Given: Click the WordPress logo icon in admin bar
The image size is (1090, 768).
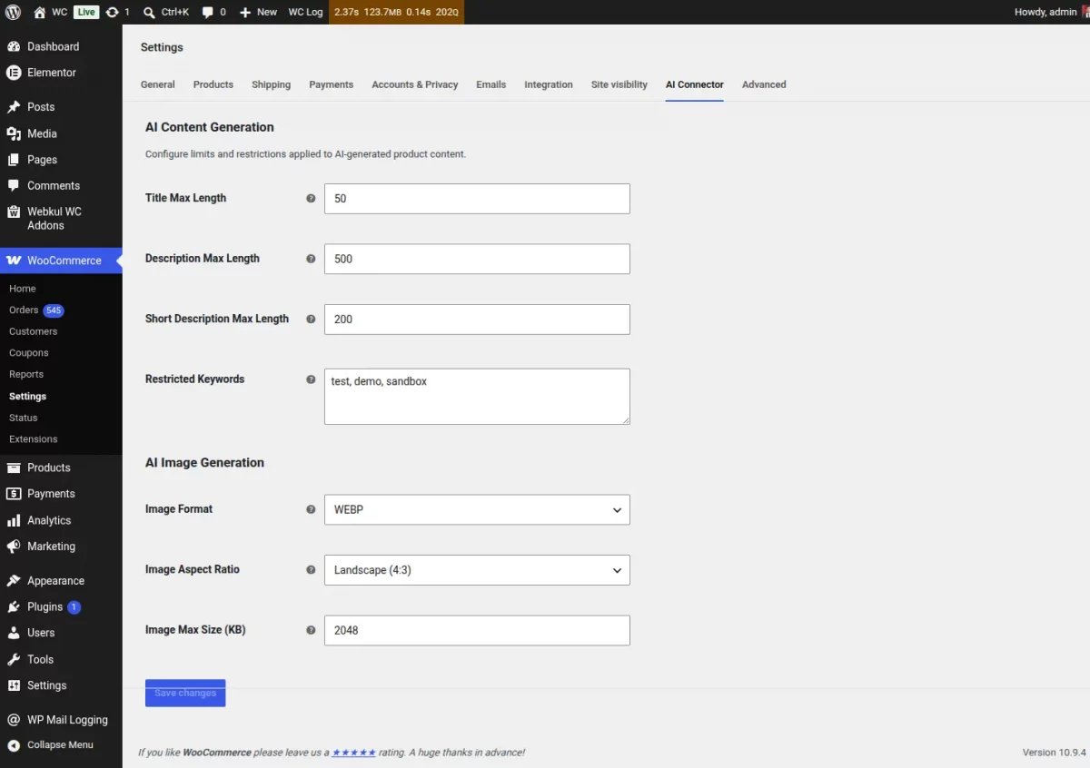Looking at the screenshot, I should (13, 12).
